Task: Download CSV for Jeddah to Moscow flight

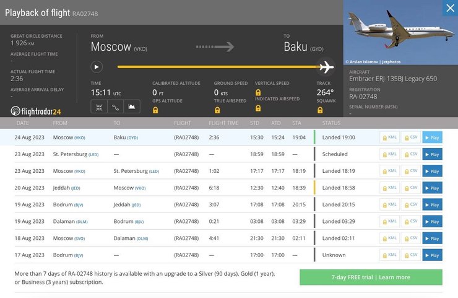Action: tap(410, 187)
